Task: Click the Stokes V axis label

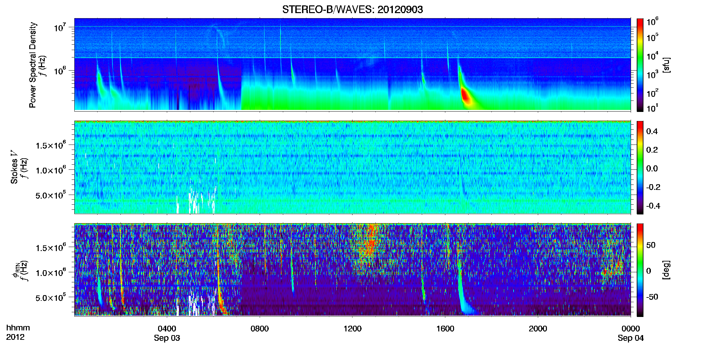Action: [x=14, y=167]
